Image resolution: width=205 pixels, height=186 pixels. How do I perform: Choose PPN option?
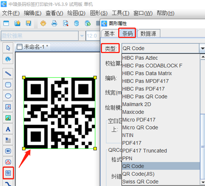(161, 158)
